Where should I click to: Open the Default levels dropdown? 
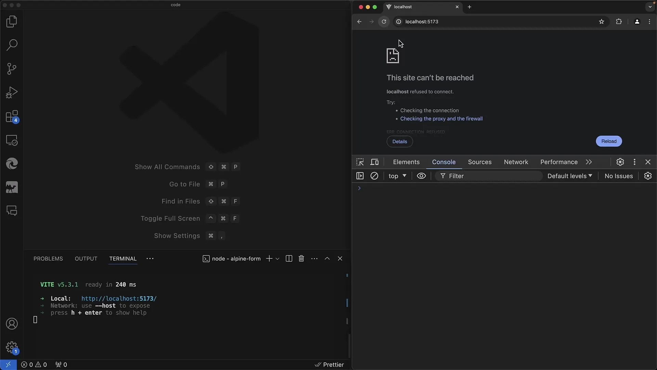point(570,176)
